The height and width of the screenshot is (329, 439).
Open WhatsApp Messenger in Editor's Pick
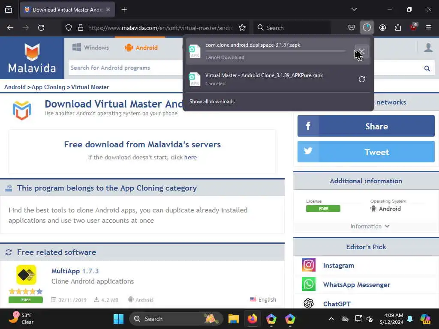pyautogui.click(x=356, y=285)
